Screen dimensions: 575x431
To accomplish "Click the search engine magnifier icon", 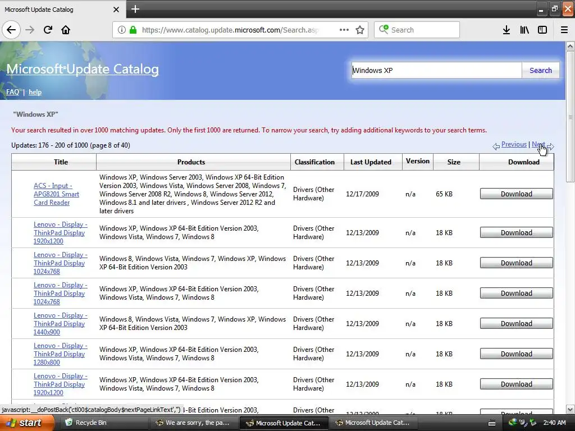I will [x=384, y=29].
